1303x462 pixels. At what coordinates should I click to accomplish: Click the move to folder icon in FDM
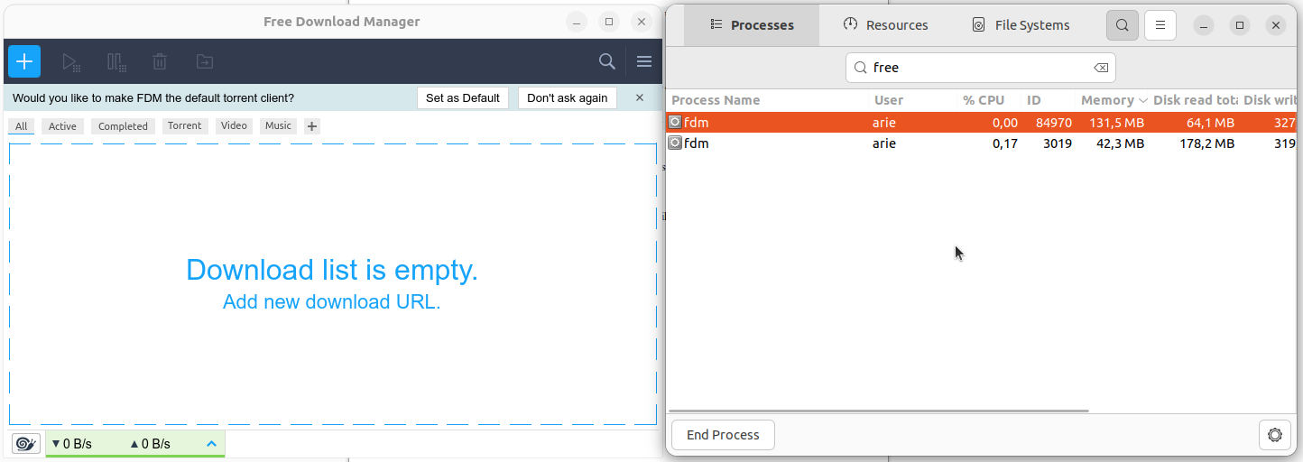click(205, 62)
